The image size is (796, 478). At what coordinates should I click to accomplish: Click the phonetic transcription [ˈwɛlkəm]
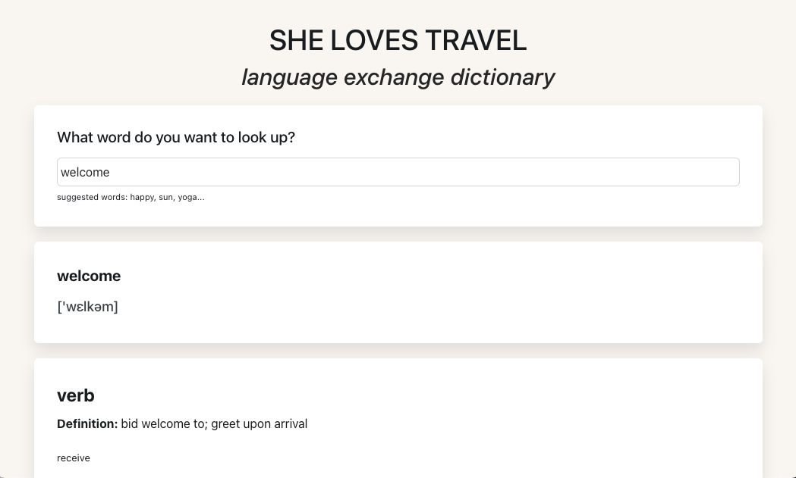point(87,307)
